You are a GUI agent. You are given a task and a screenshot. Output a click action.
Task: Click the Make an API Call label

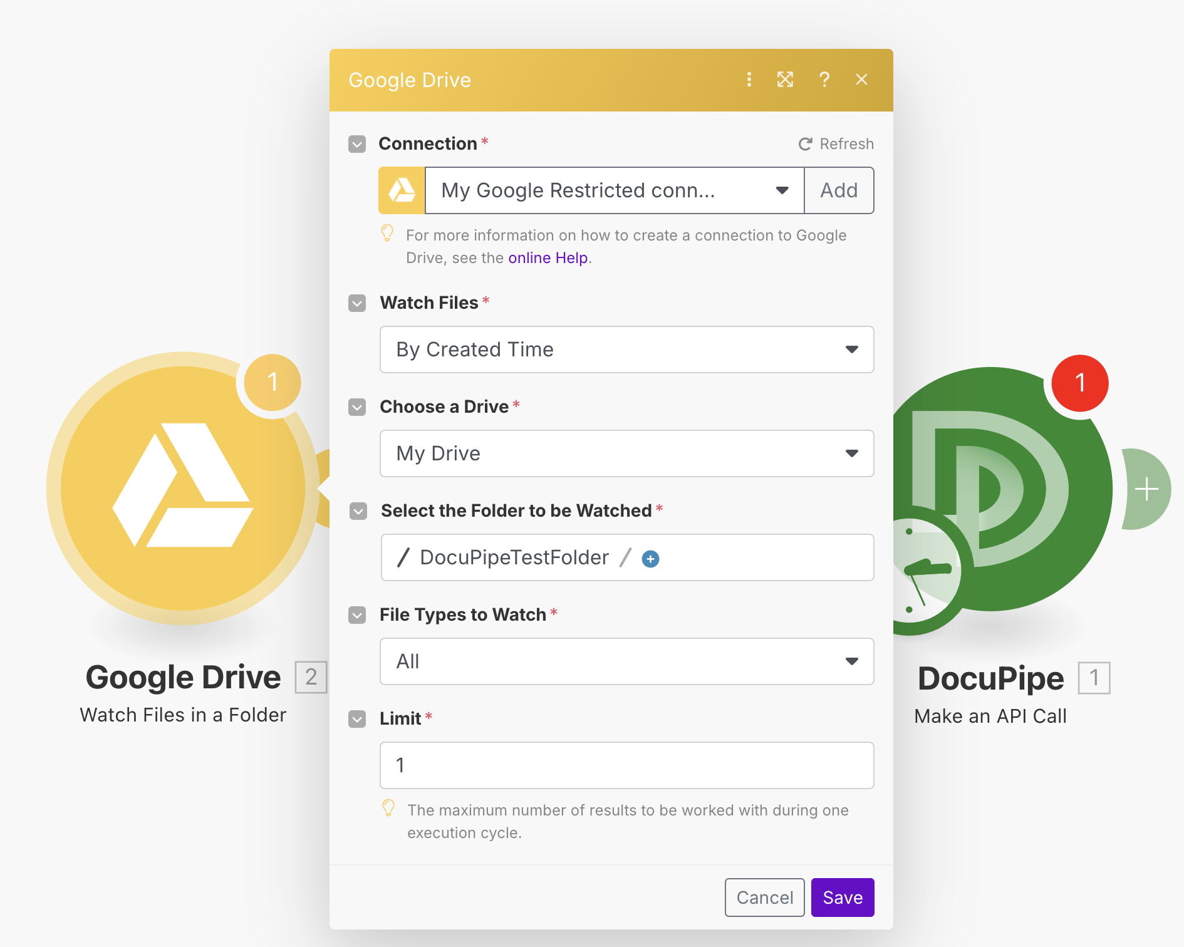[990, 716]
